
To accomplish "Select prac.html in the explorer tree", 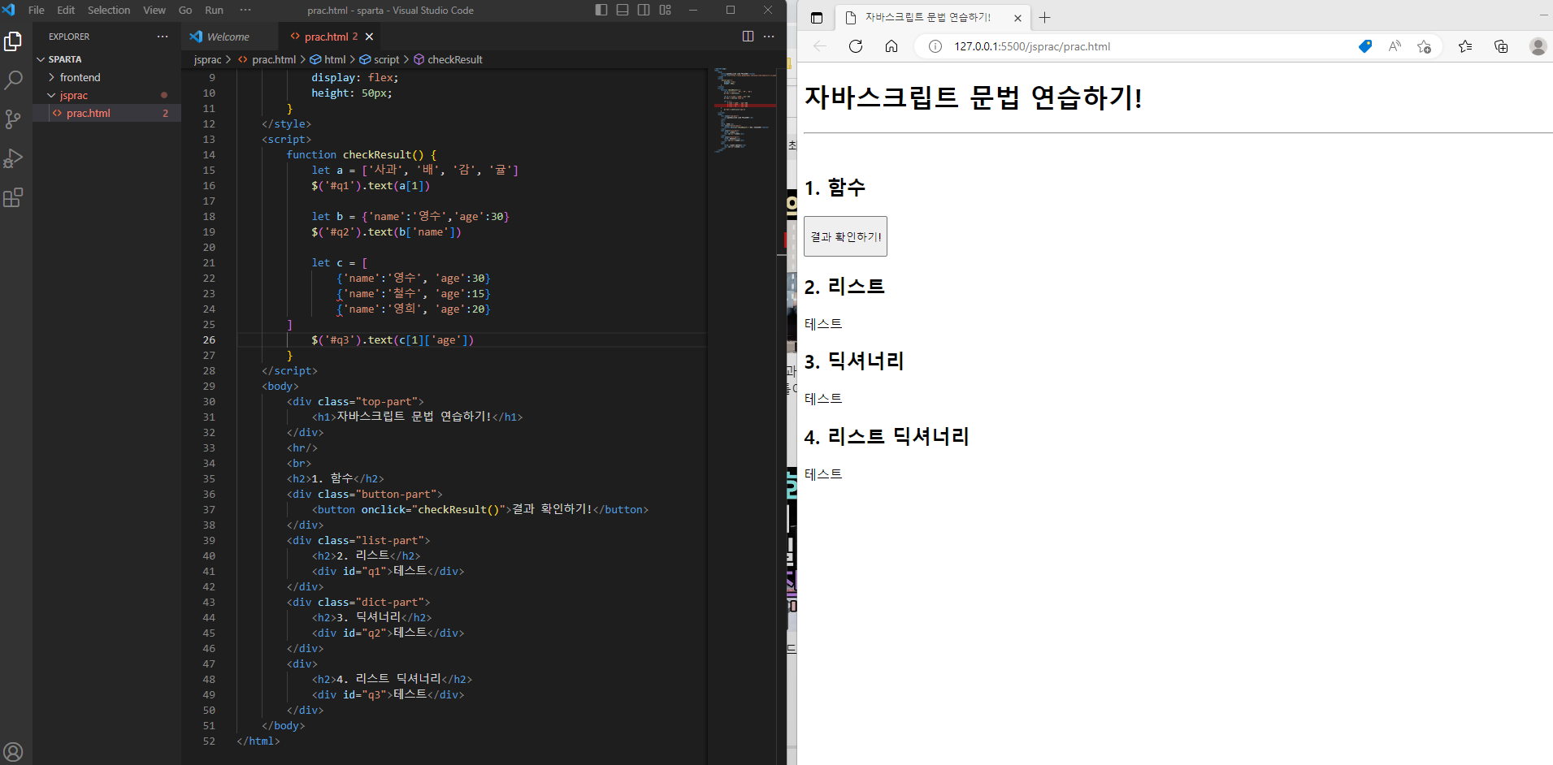I will click(106, 113).
